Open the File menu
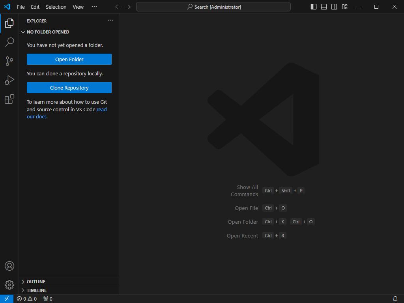The height and width of the screenshot is (303, 404). coord(21,7)
